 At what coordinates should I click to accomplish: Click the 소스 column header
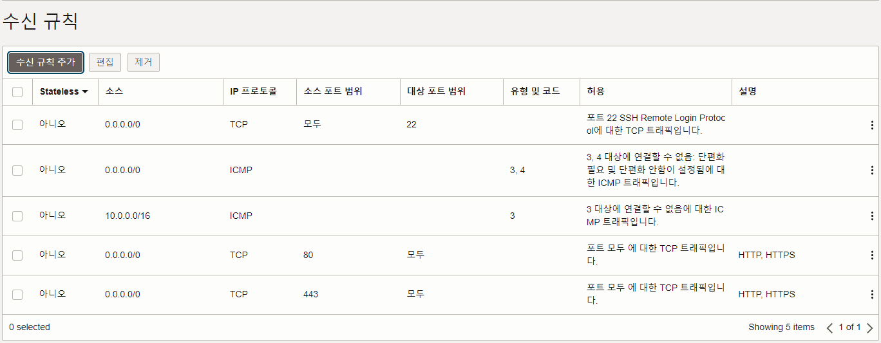point(114,92)
